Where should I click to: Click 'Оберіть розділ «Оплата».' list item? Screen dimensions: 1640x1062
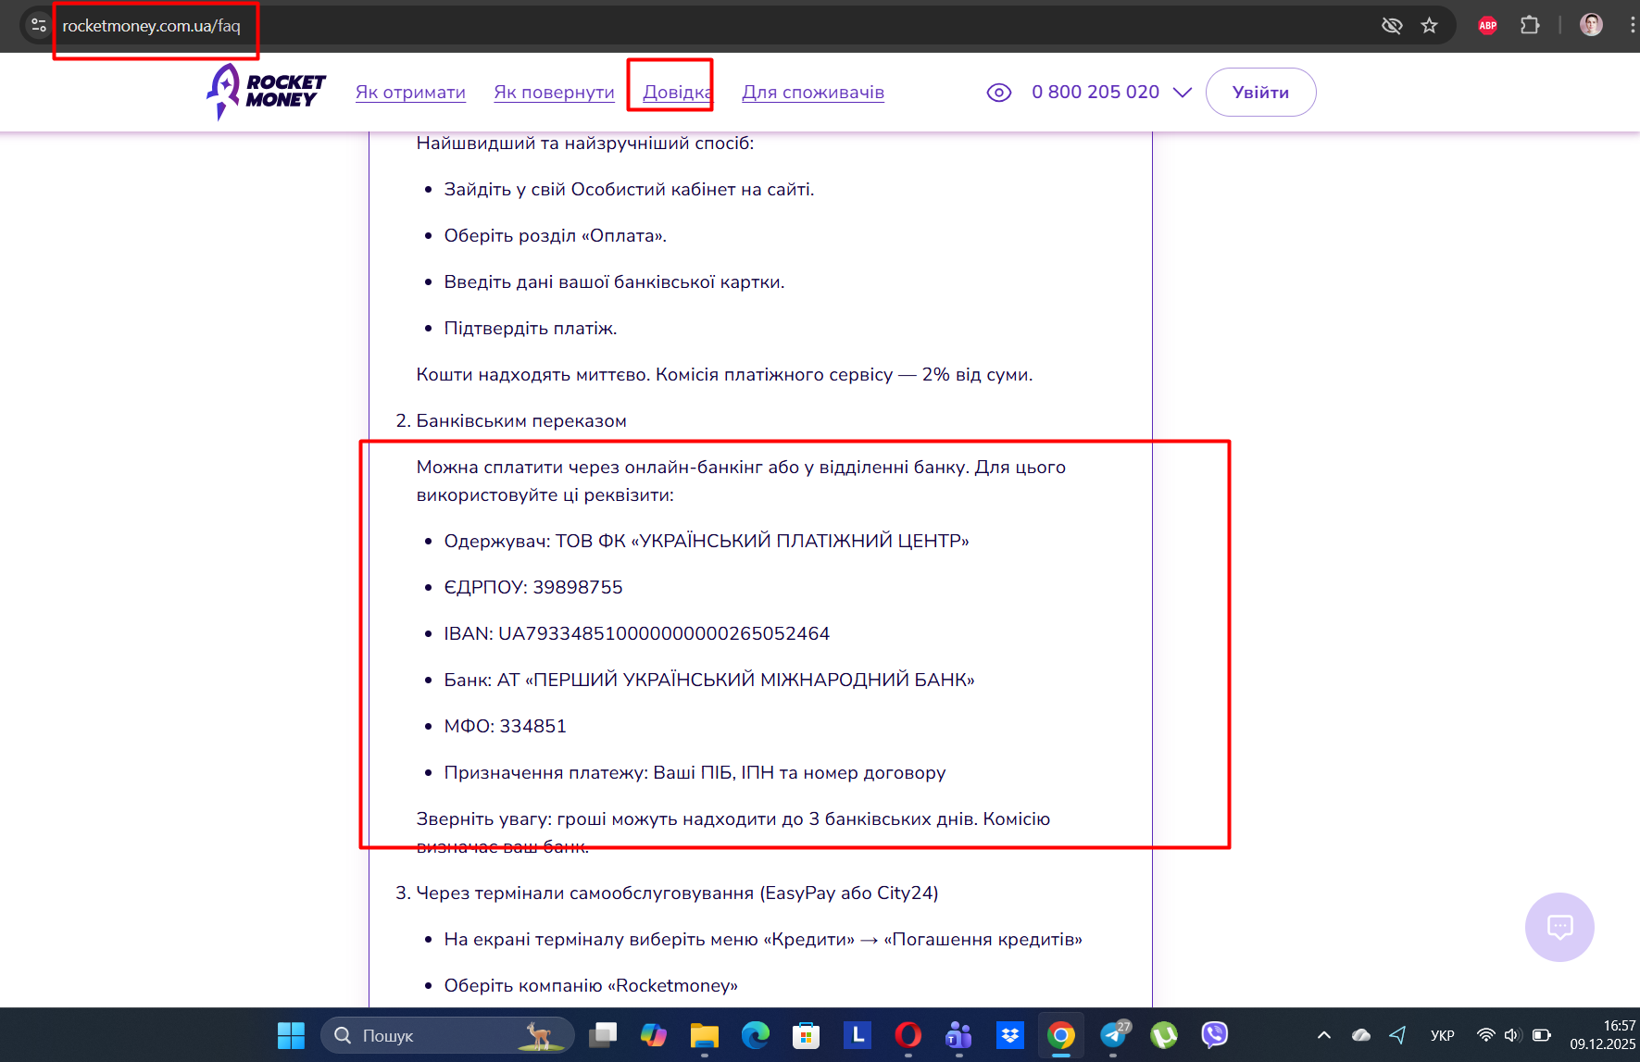[x=556, y=235]
